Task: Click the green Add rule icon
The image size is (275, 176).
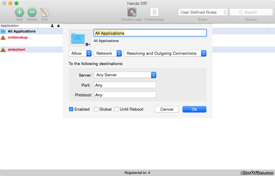Action: [x=20, y=12]
